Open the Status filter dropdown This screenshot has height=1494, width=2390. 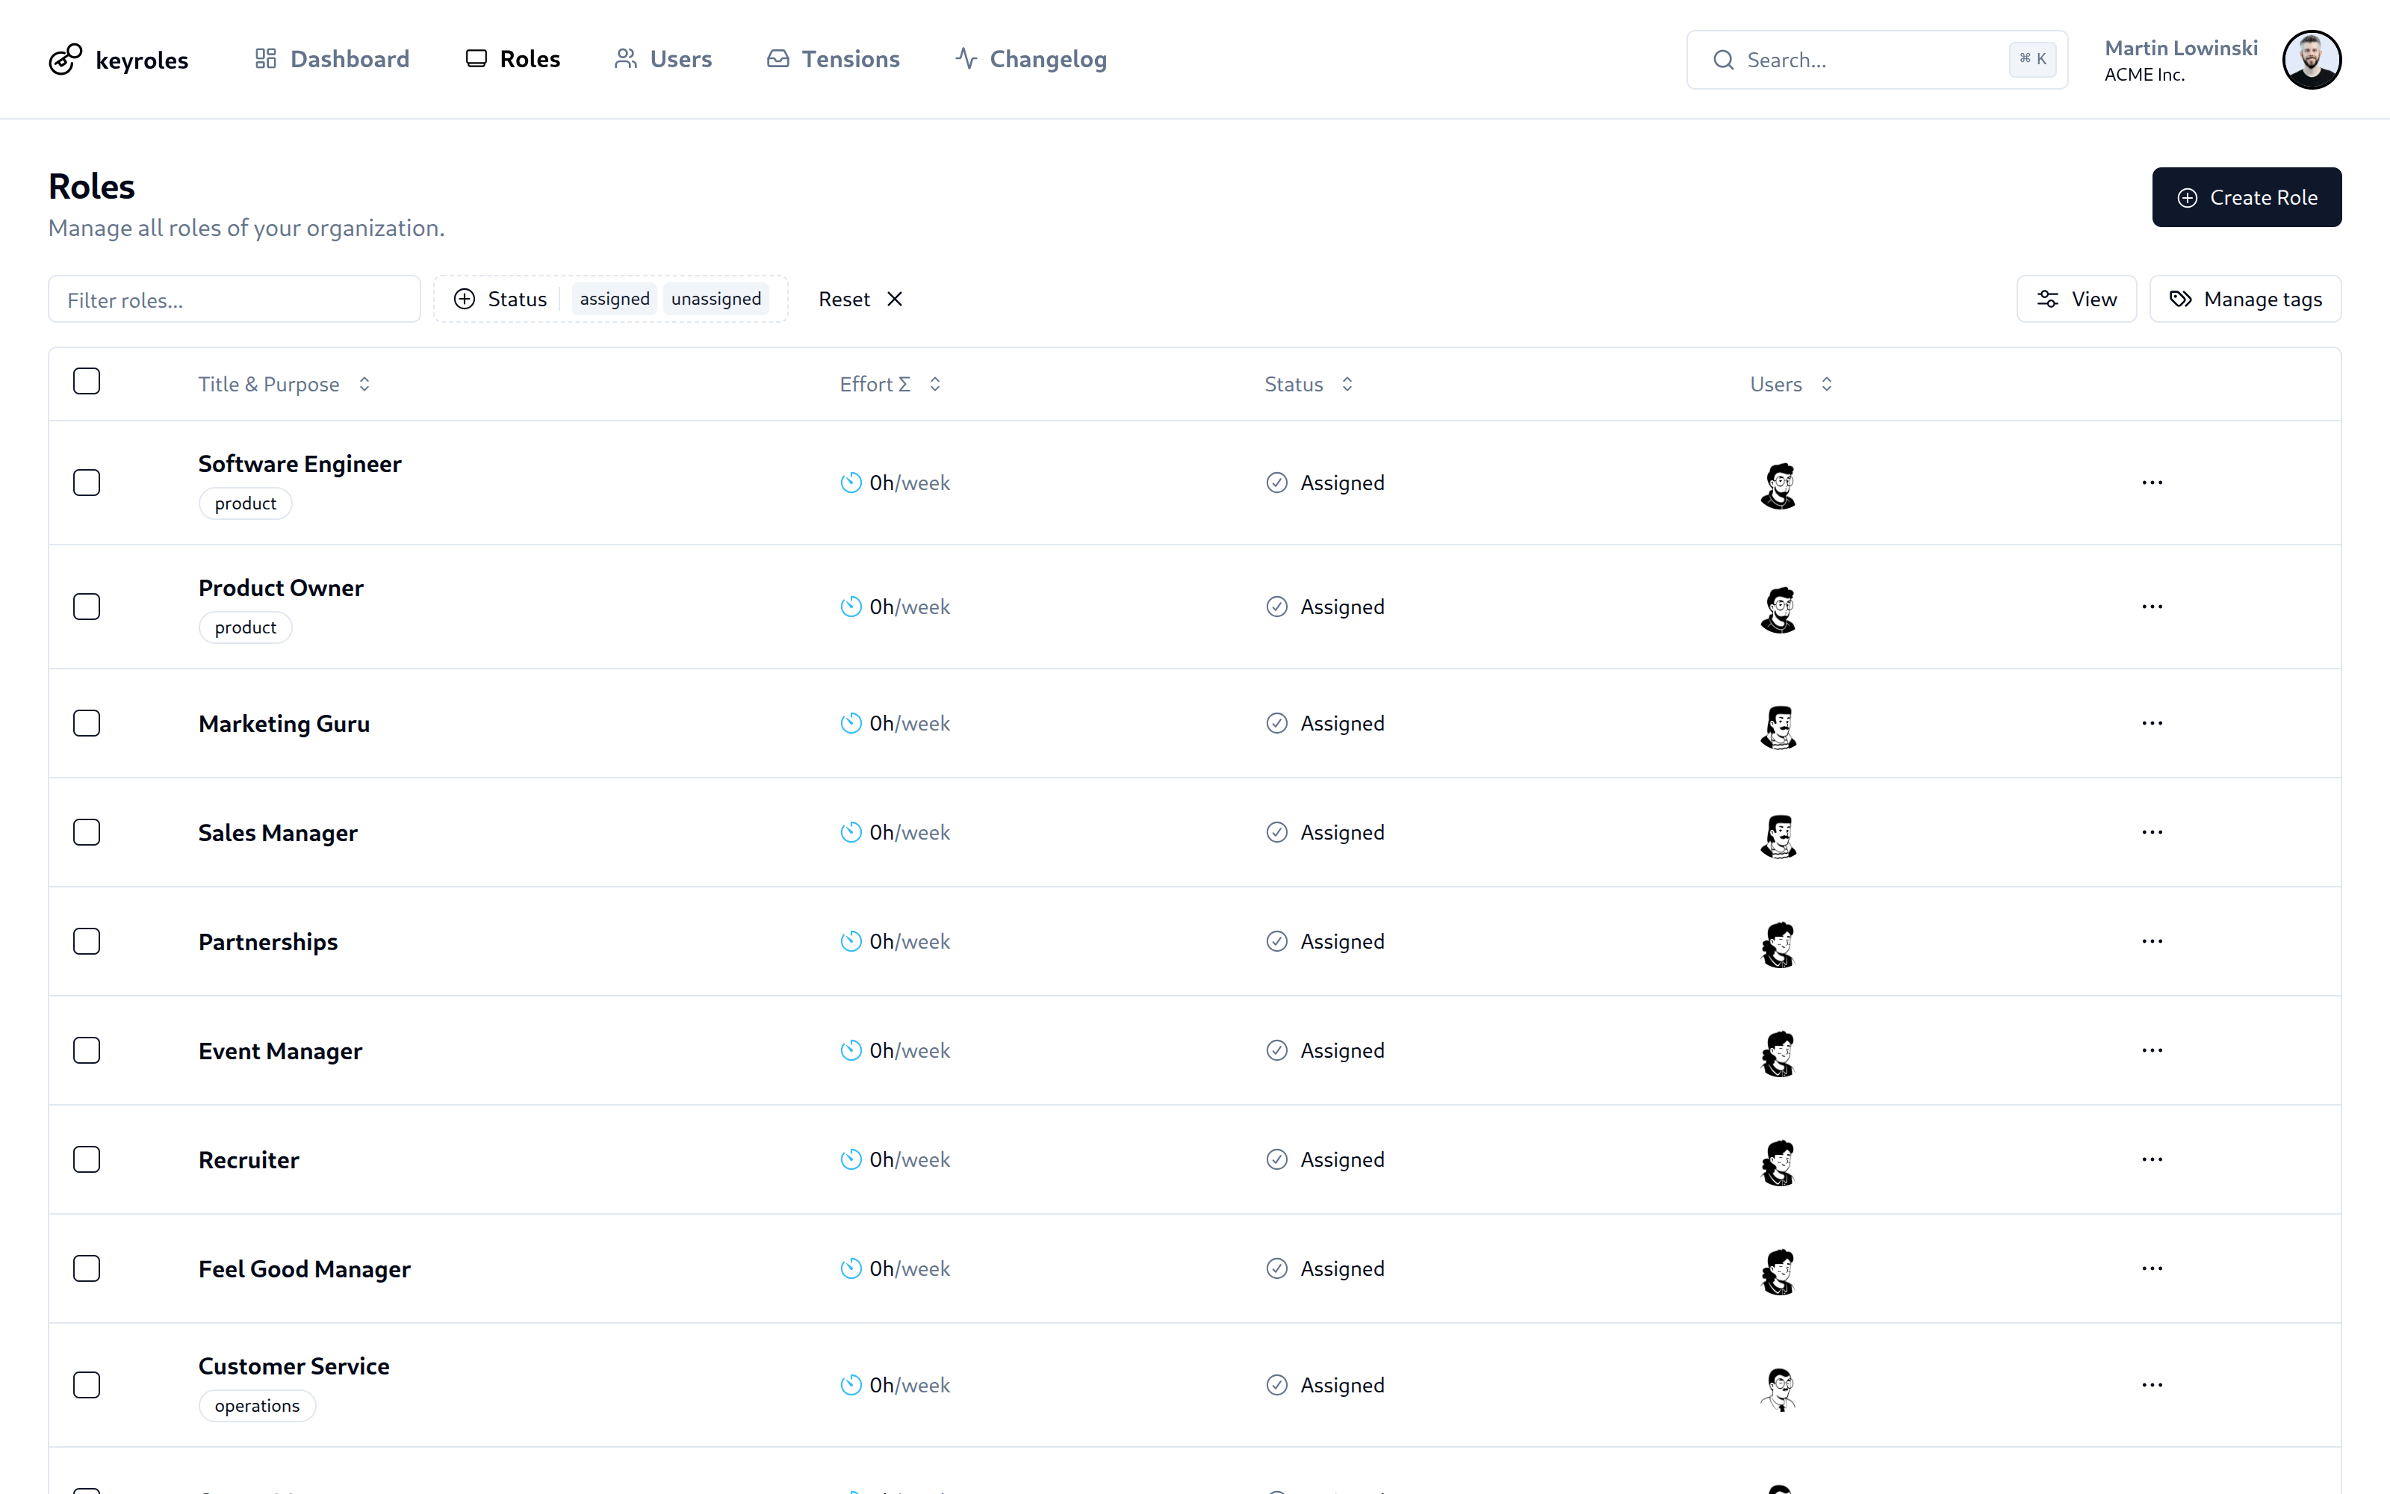coord(500,300)
